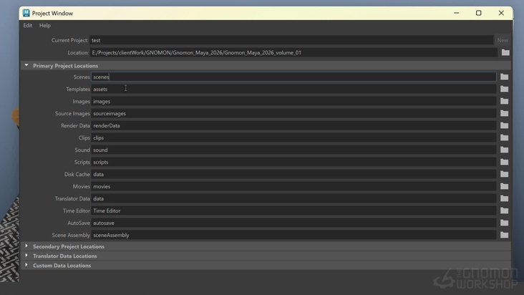Open folder browser for Clips row
The width and height of the screenshot is (524, 295).
click(504, 137)
